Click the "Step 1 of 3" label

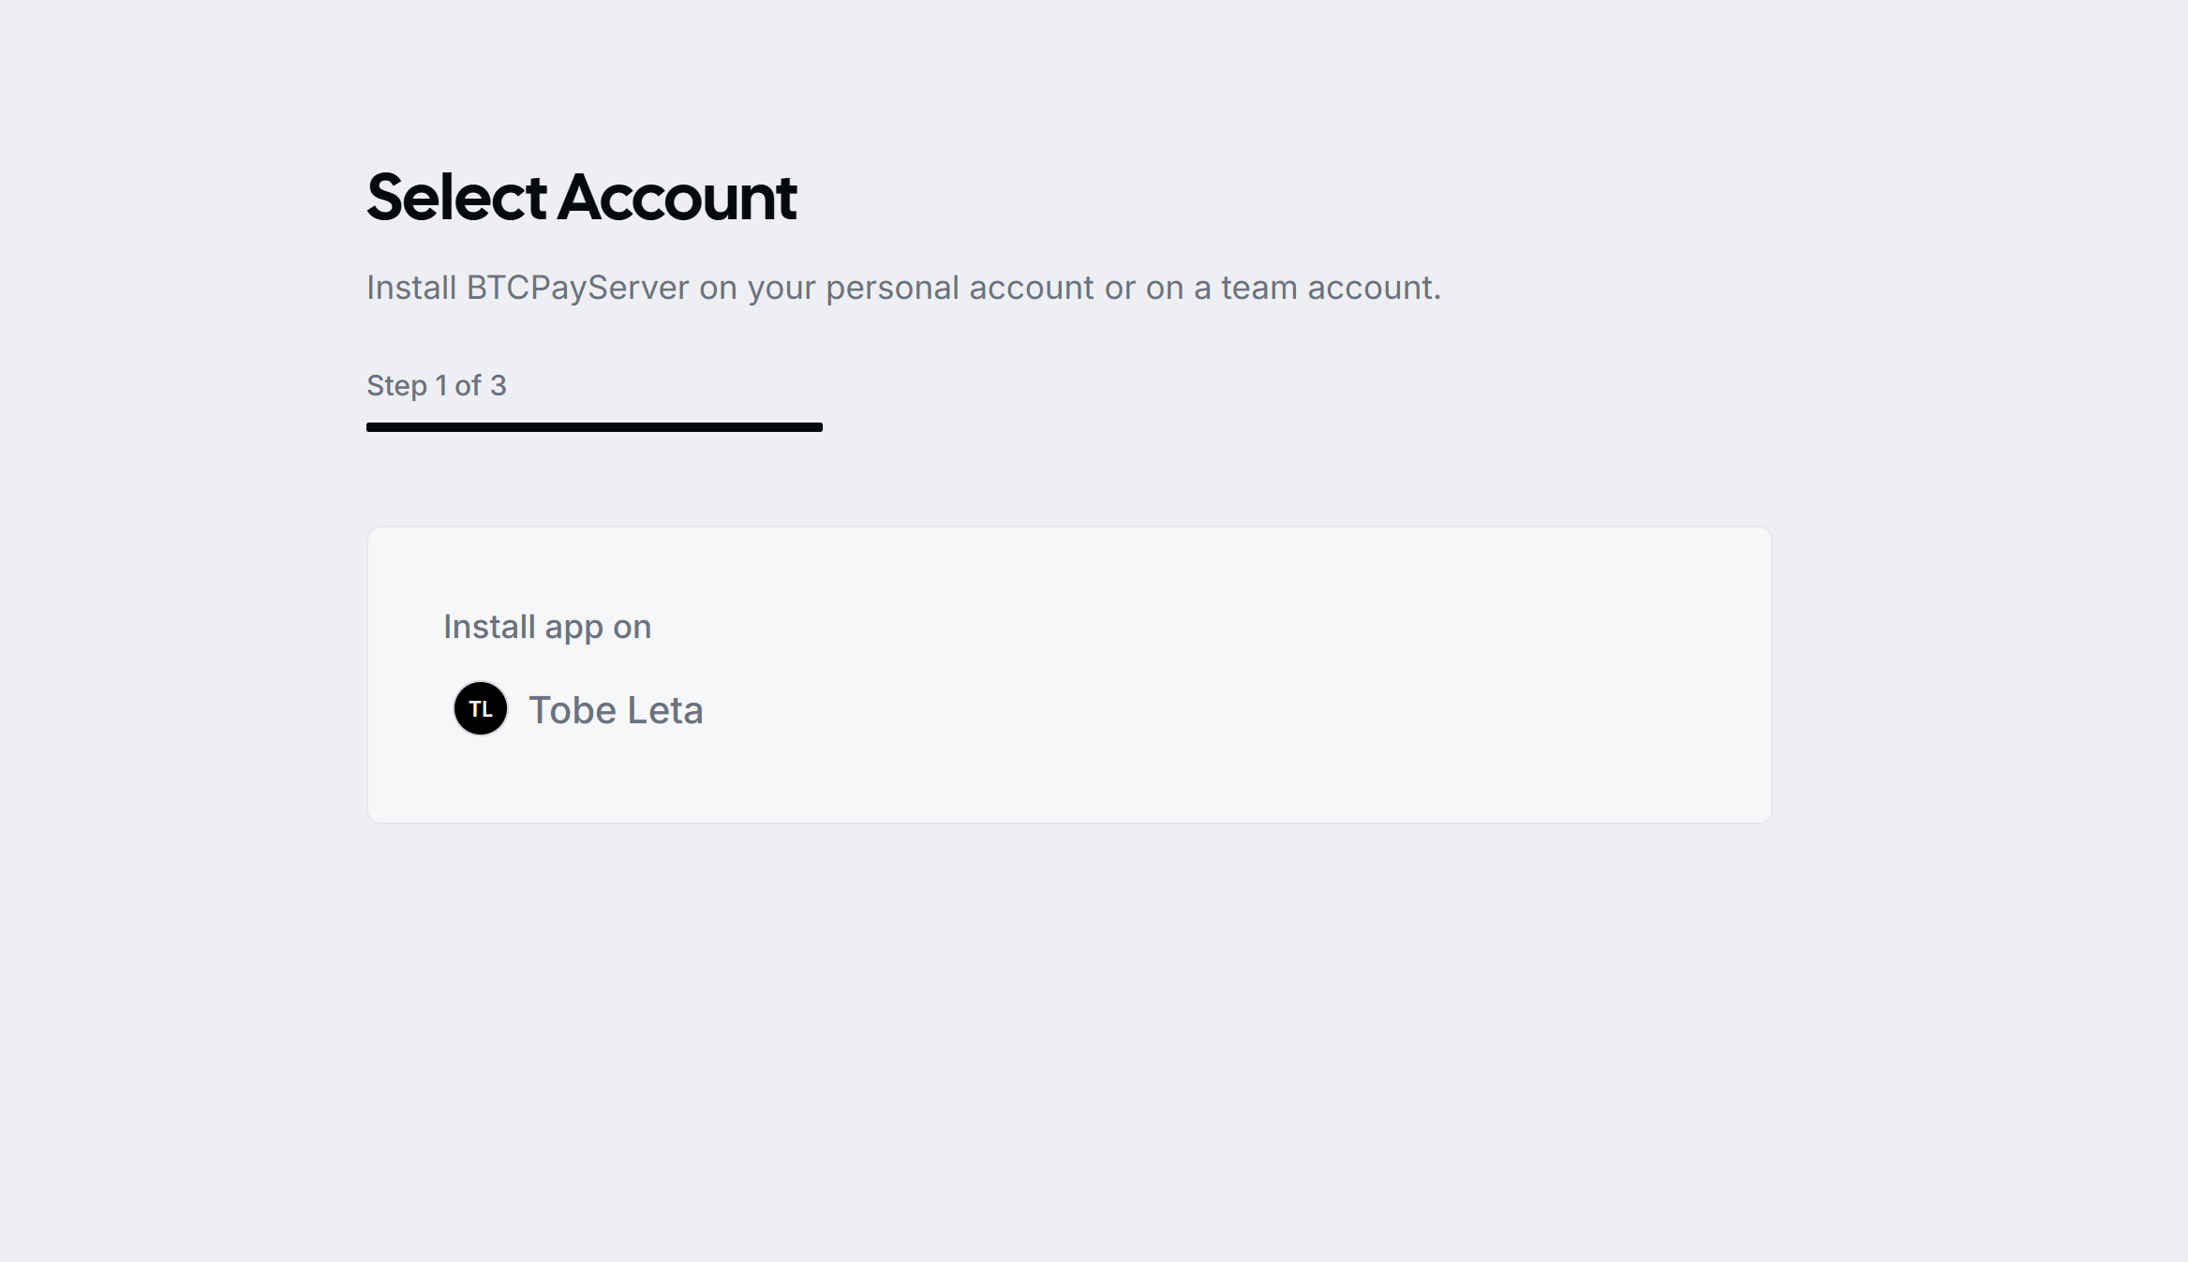click(436, 386)
